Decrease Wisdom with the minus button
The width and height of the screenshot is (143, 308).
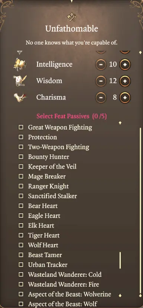[101, 81]
